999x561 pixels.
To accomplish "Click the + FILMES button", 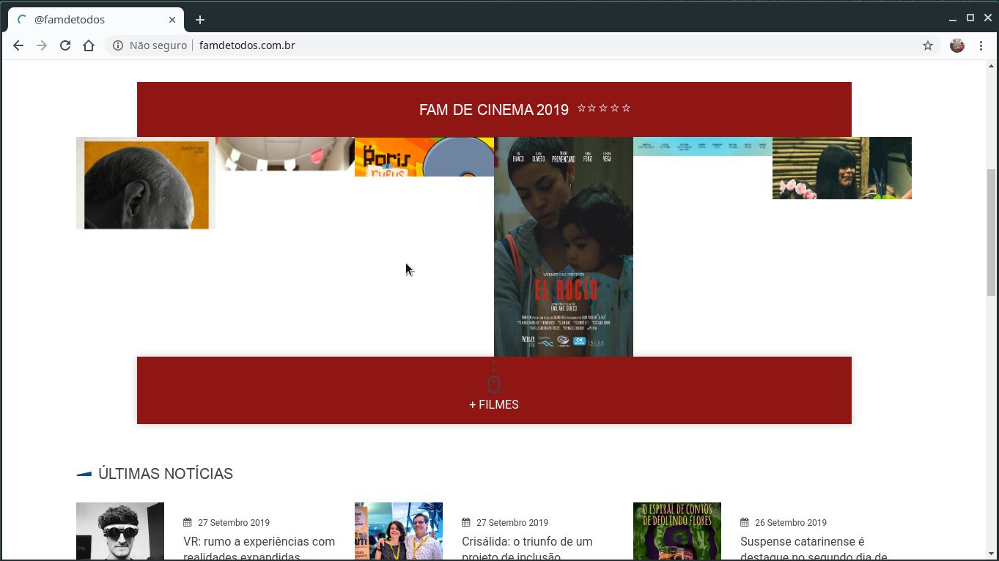I will (494, 404).
